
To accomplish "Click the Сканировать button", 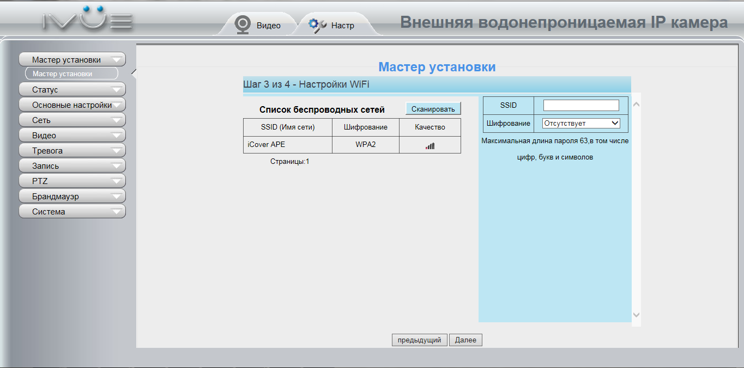I will tap(433, 109).
